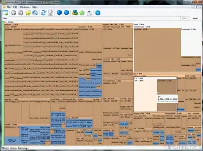Open the Edit menu
Screen dimensions: 203x151
coord(15,7)
